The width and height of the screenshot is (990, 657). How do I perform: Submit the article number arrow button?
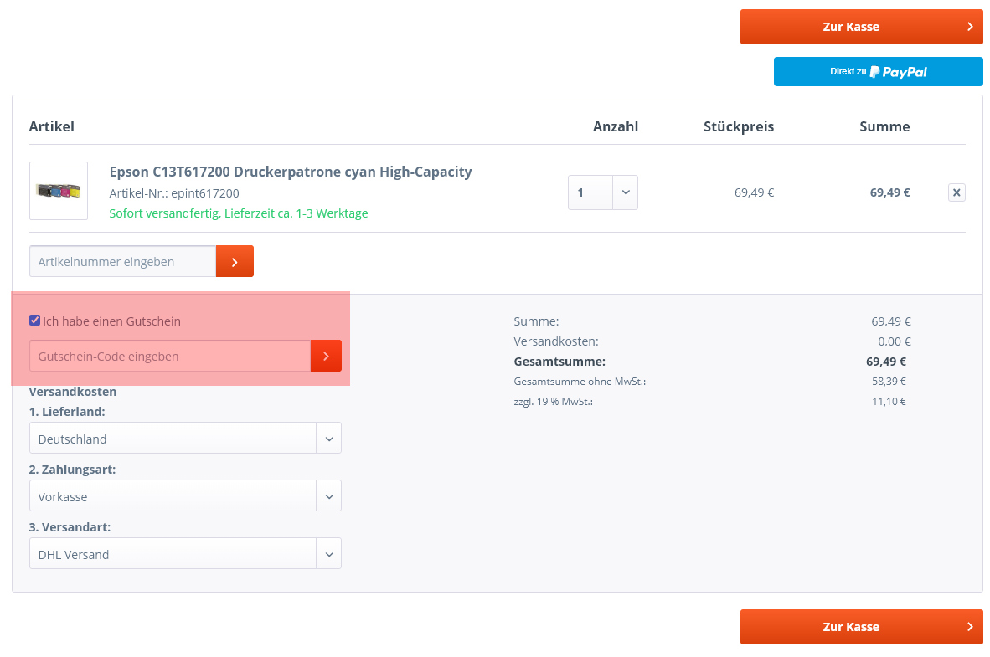click(235, 261)
